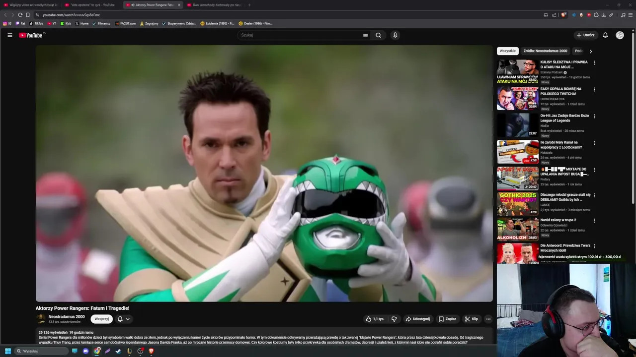Open more actions three-dot menu under video
The width and height of the screenshot is (636, 357).
[x=488, y=319]
